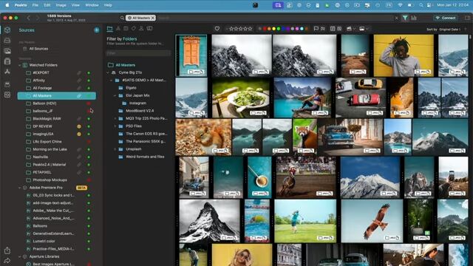Screen dimensions: 473x266
Task: Open the Window menu
Action: [92, 5]
